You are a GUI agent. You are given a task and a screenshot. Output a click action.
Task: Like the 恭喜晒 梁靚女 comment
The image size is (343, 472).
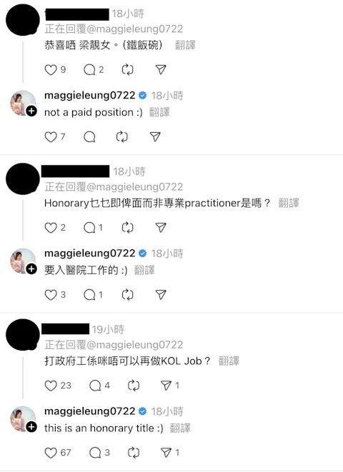tap(51, 70)
